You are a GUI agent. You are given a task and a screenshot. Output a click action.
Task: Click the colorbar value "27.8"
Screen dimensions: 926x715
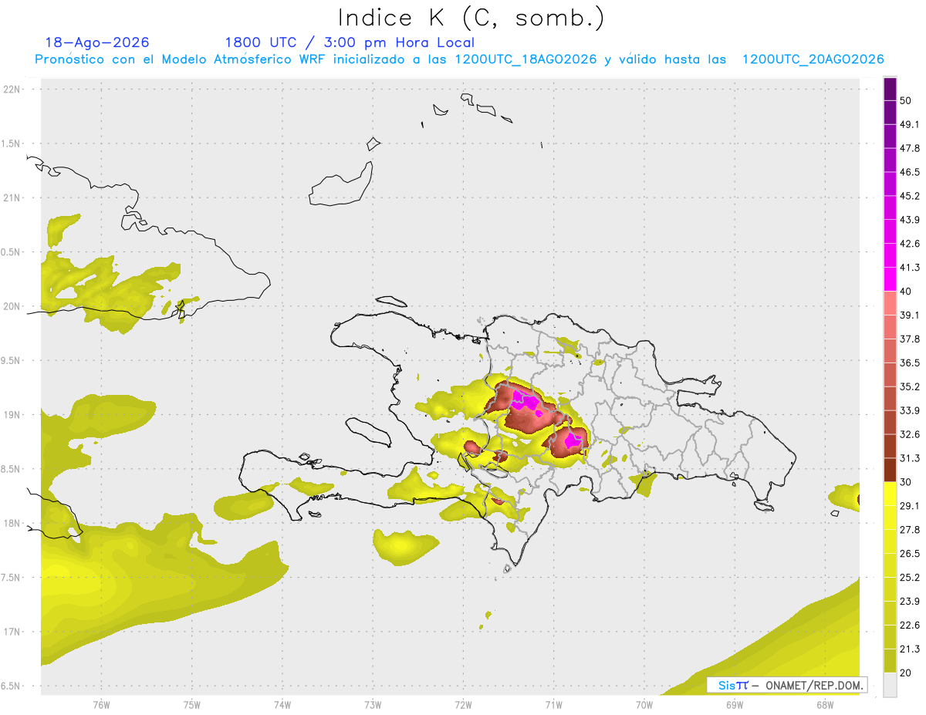pyautogui.click(x=910, y=530)
